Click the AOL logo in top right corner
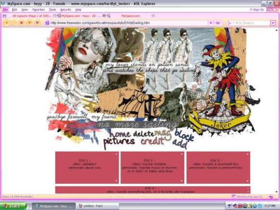 [x=272, y=10]
